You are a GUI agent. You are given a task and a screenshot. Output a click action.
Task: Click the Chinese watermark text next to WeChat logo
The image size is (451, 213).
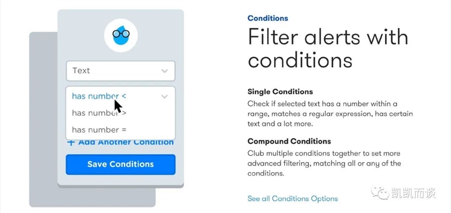tap(413, 193)
